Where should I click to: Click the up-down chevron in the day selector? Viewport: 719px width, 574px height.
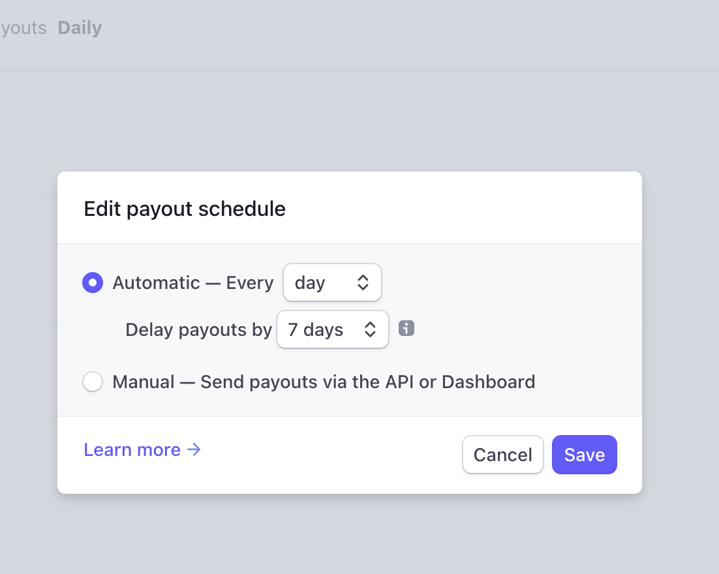point(363,282)
